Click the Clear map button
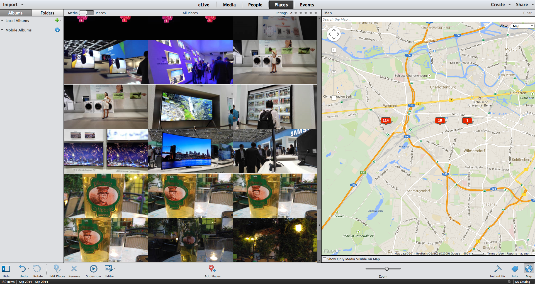This screenshot has height=284, width=535. point(527,13)
